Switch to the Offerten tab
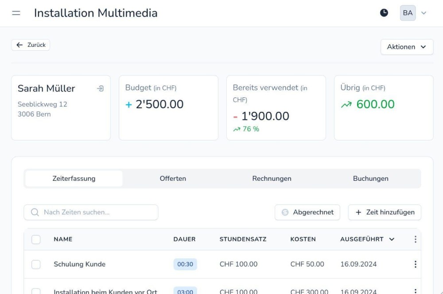 (x=173, y=179)
